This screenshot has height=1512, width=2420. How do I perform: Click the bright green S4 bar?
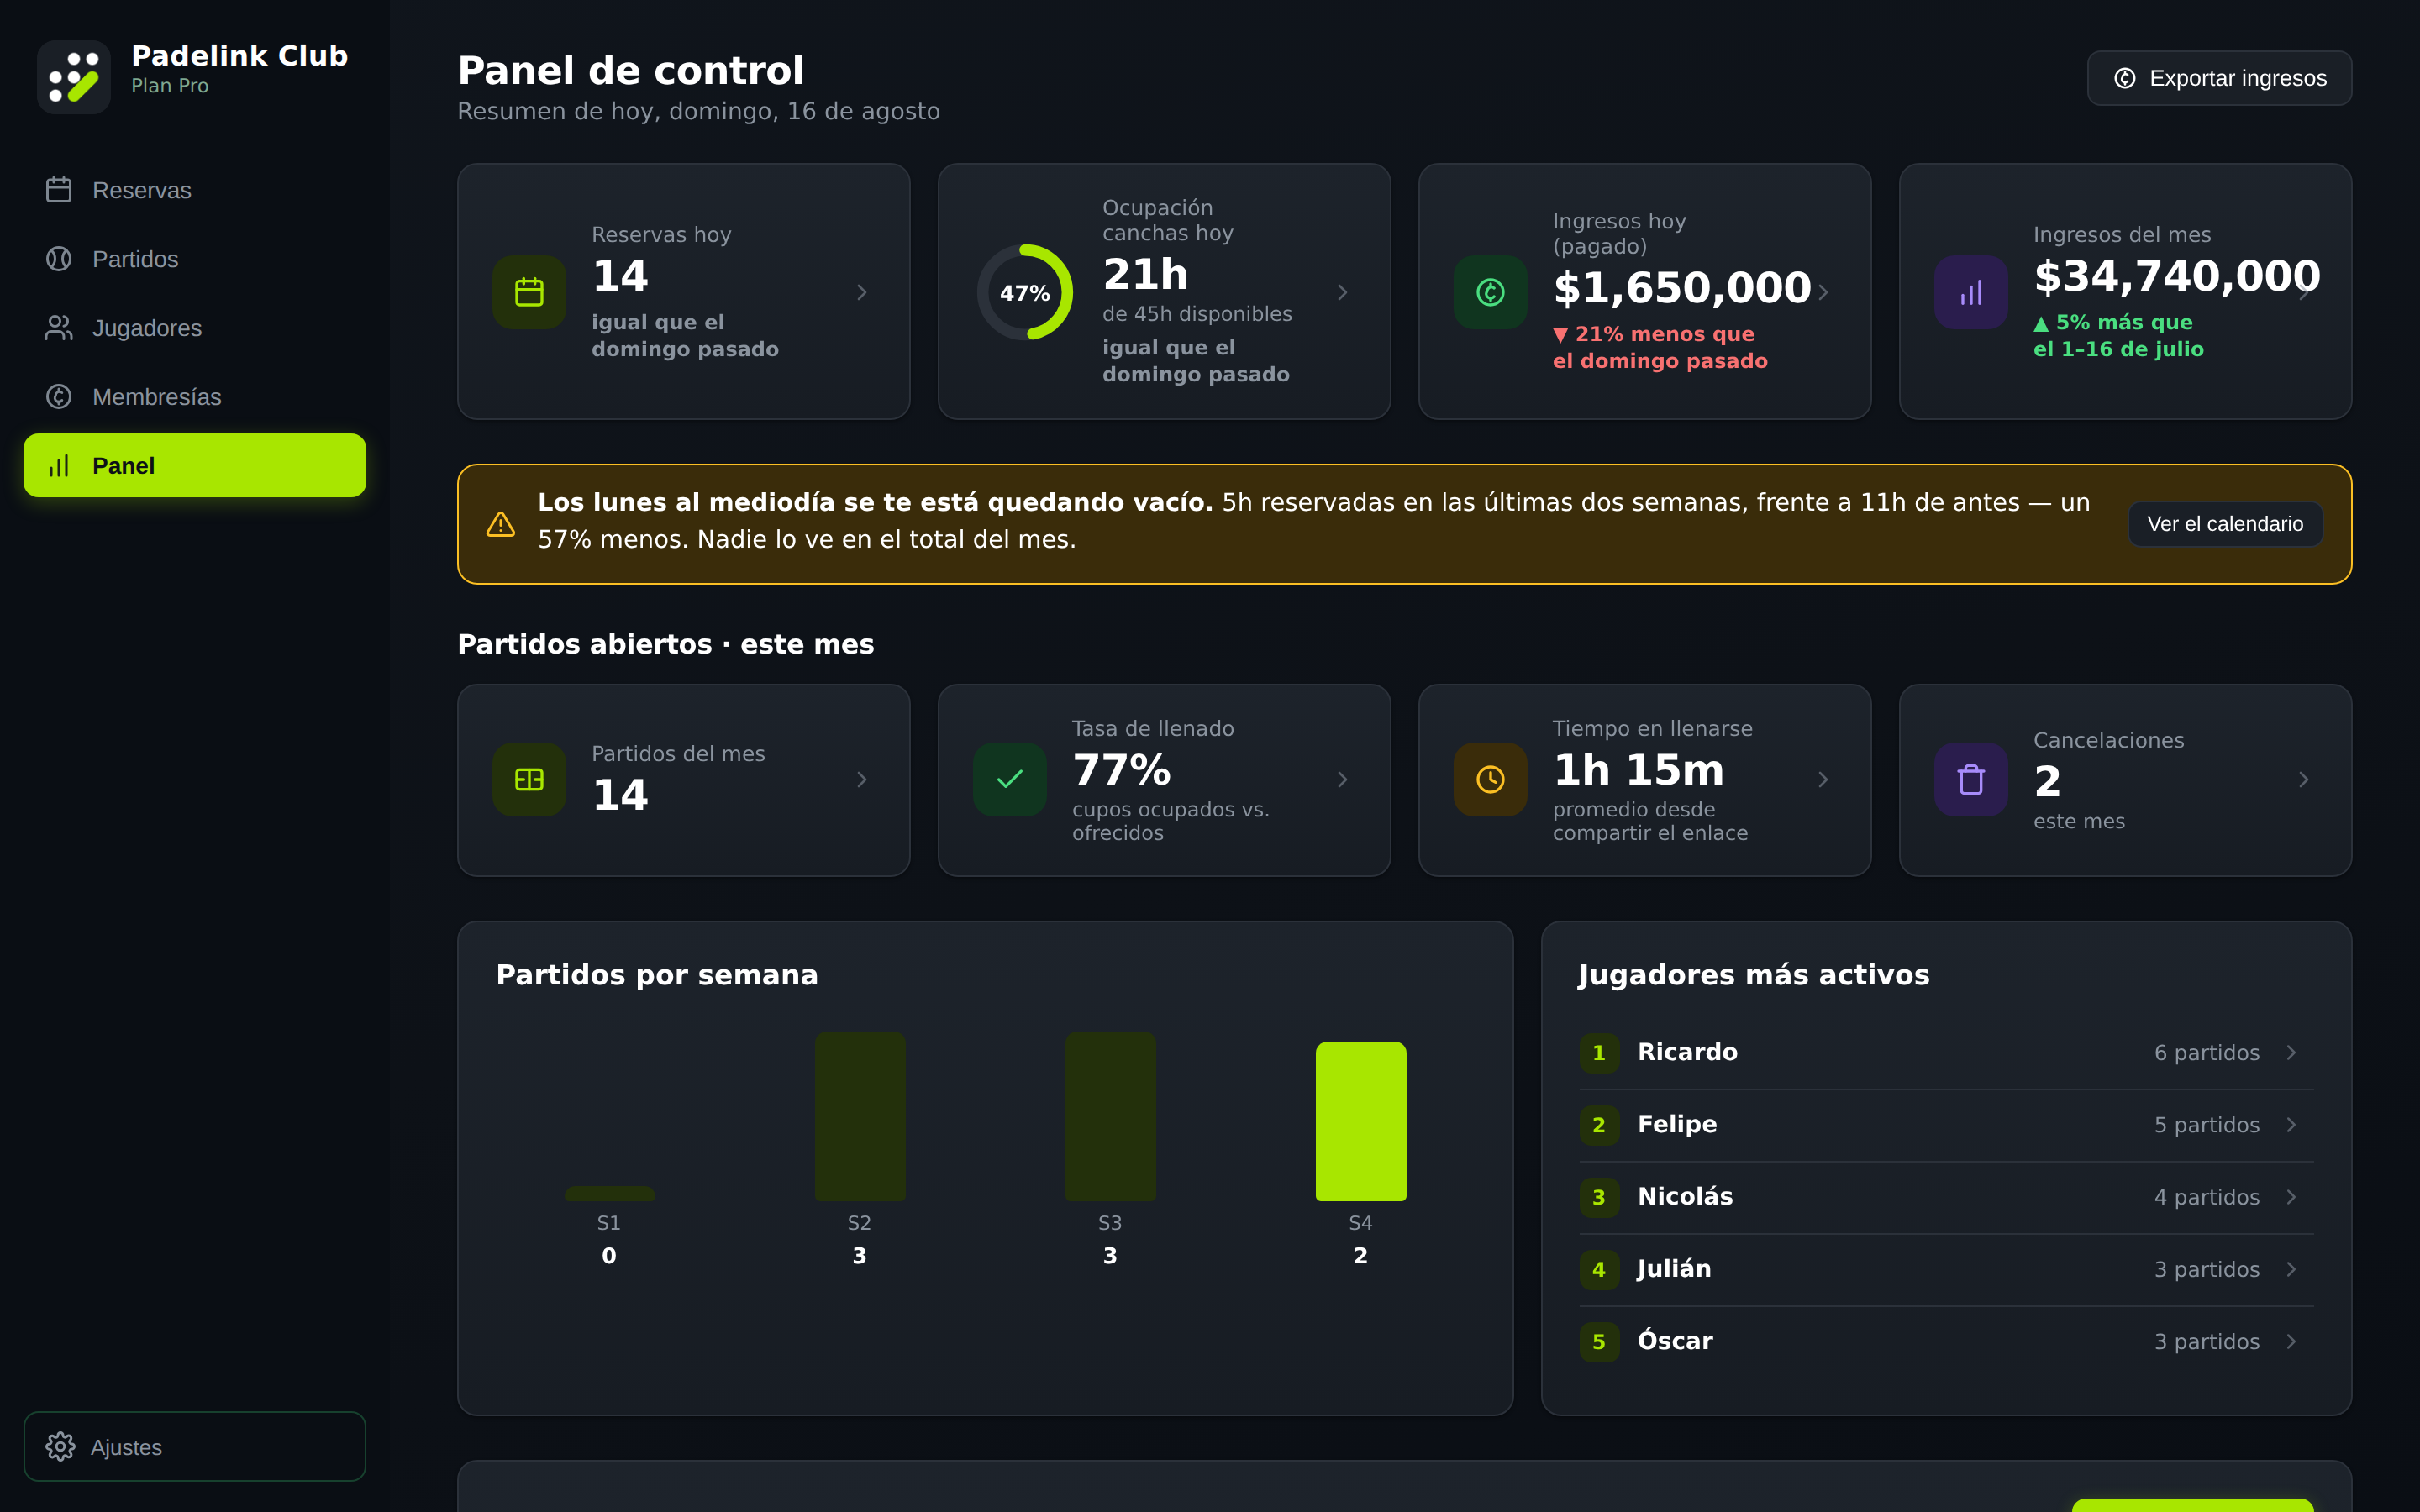pyautogui.click(x=1360, y=1121)
